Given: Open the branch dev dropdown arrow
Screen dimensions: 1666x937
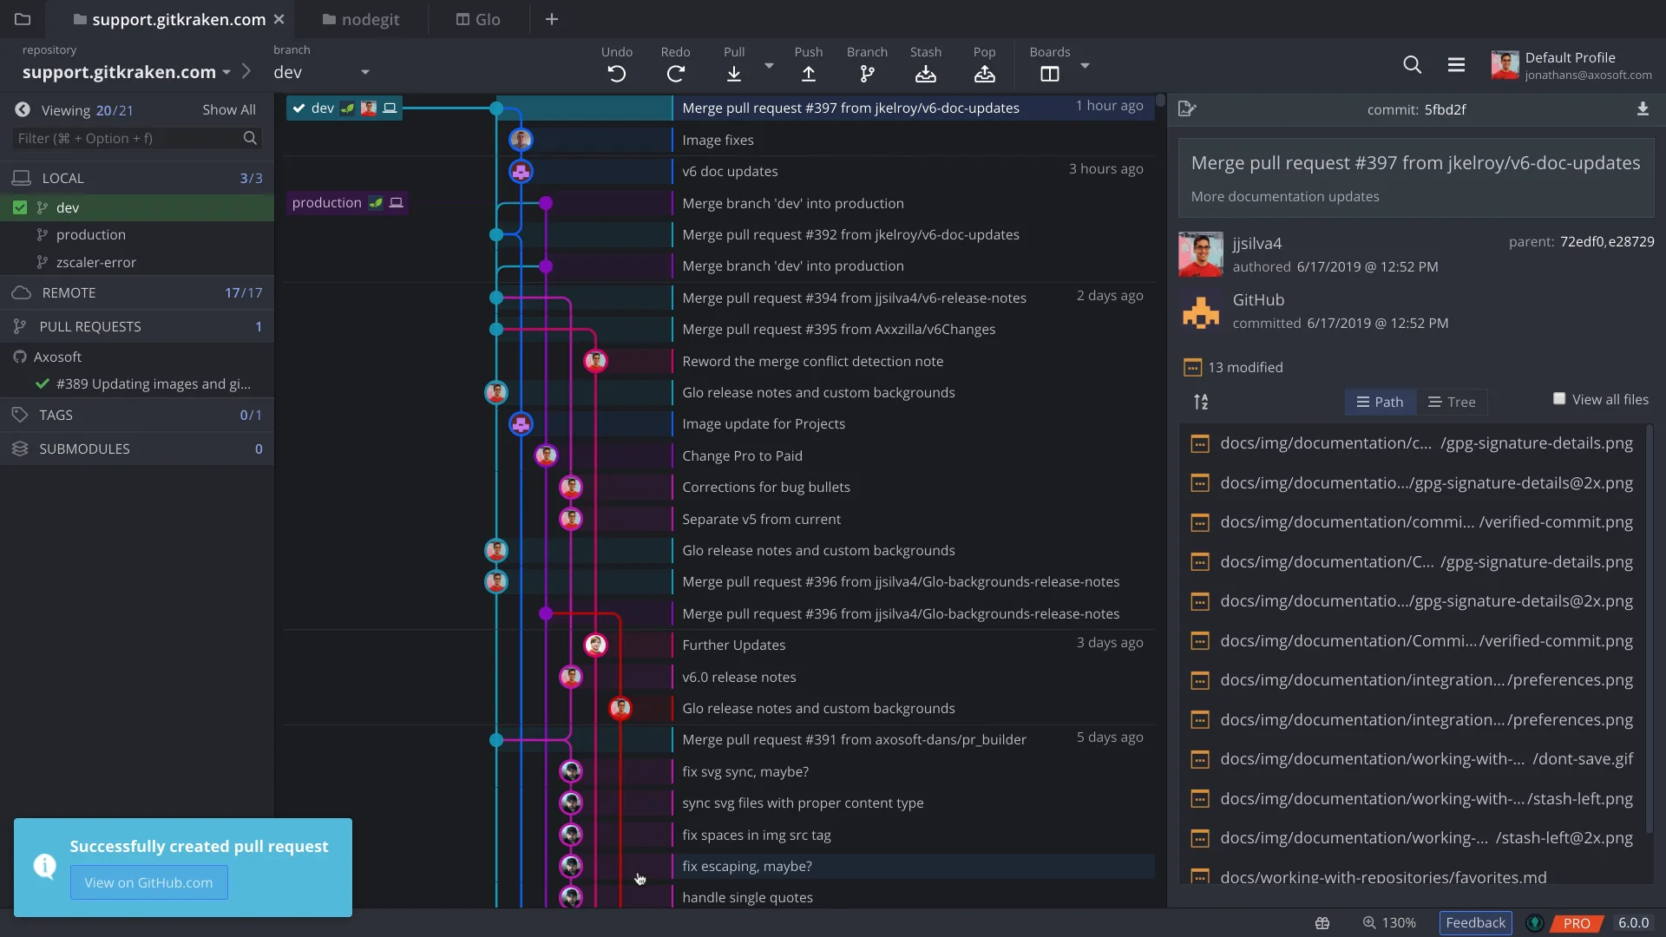Looking at the screenshot, I should (x=364, y=72).
